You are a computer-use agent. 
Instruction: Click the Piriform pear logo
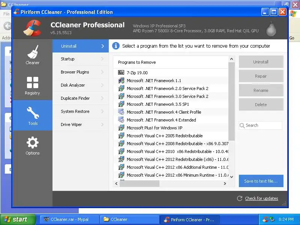pos(271,29)
